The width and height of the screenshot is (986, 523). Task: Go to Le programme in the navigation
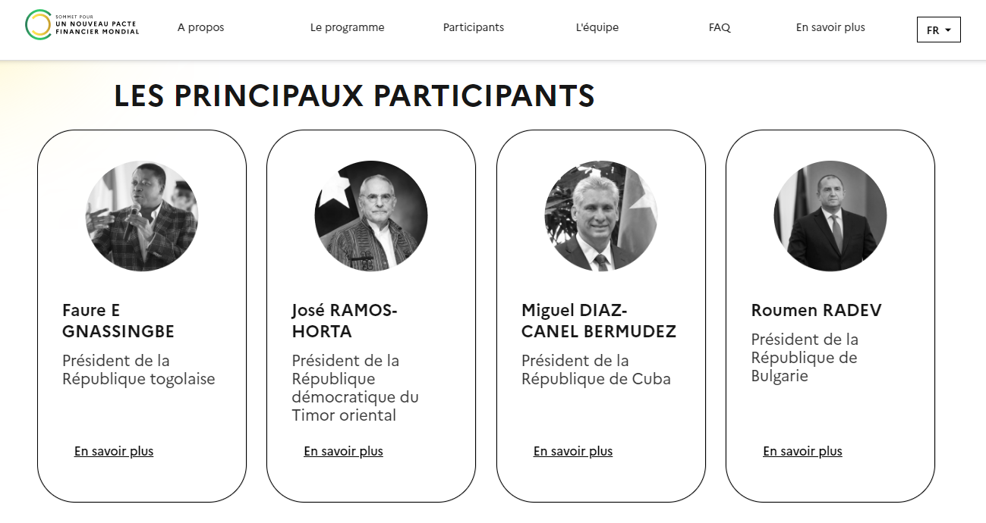pos(347,27)
